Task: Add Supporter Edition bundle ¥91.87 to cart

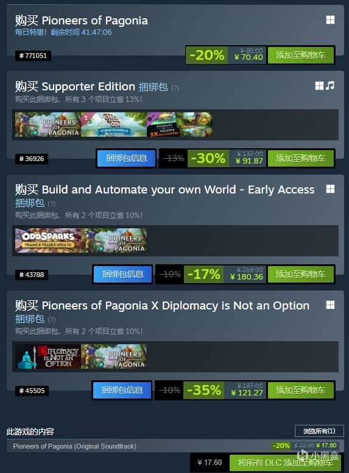Action: [301, 158]
